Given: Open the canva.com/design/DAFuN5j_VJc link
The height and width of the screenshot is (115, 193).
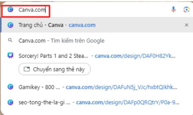Looking at the screenshot, I should click(x=121, y=87).
